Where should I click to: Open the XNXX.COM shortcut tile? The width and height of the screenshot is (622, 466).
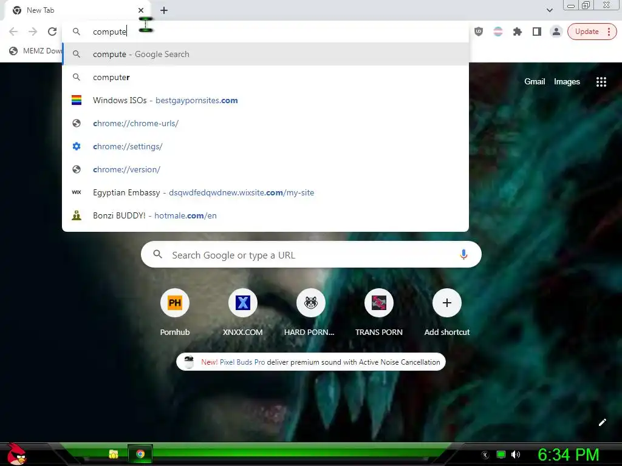243,312
